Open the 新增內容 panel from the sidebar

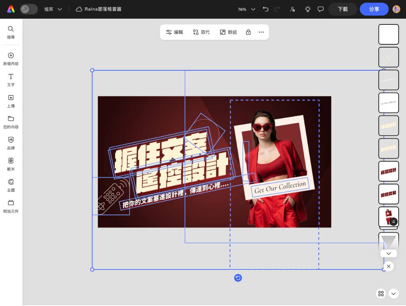[11, 59]
